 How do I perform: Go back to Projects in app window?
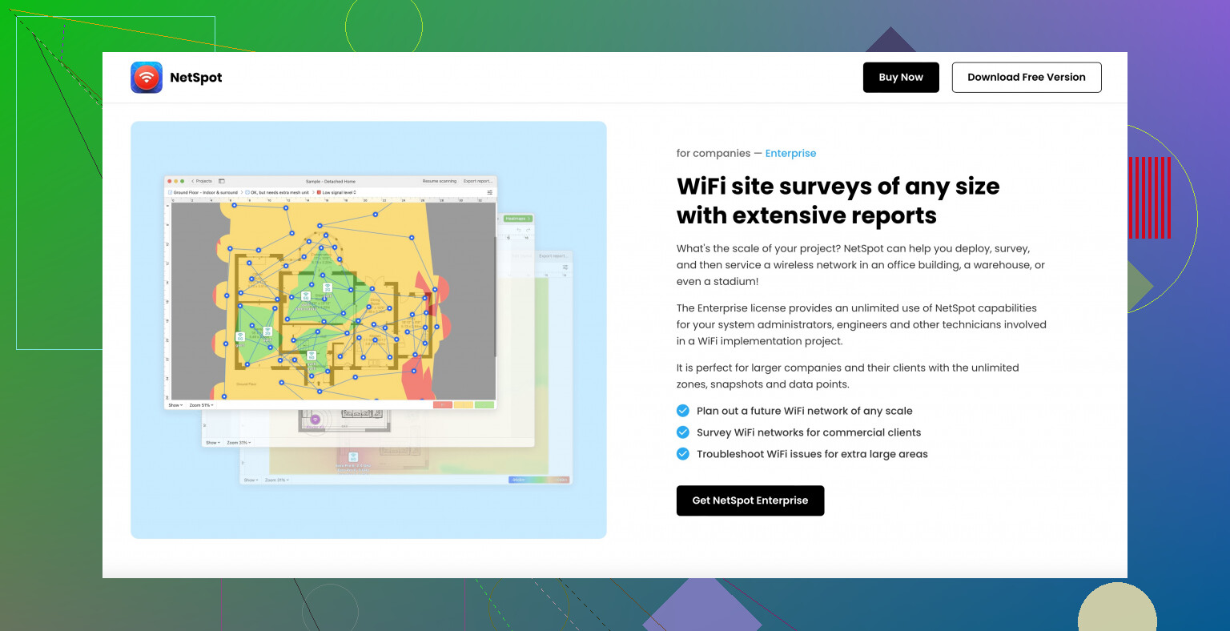[202, 181]
